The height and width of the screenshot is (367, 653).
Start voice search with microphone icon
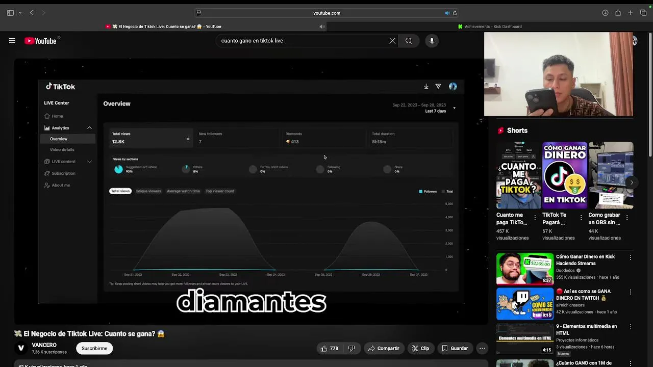(x=432, y=41)
